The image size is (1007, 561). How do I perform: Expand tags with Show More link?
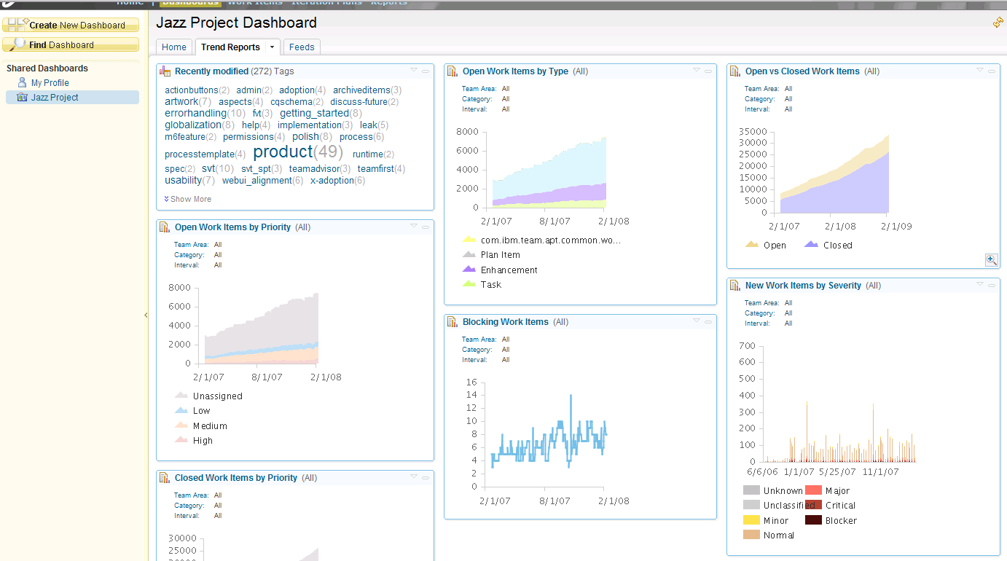(188, 199)
